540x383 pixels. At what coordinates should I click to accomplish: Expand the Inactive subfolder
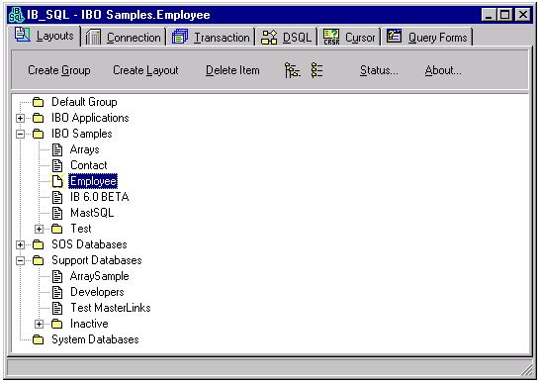pyautogui.click(x=39, y=325)
